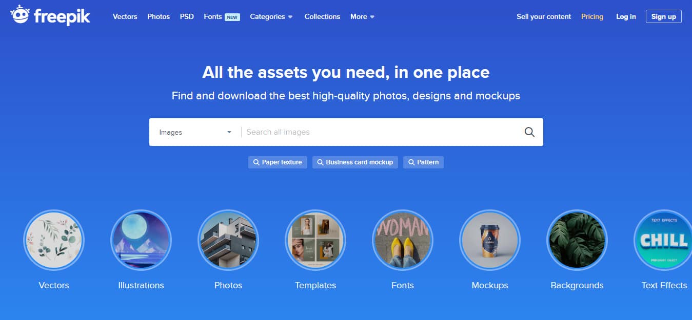
Task: Go to PSD in the navigation bar
Action: pyautogui.click(x=187, y=16)
